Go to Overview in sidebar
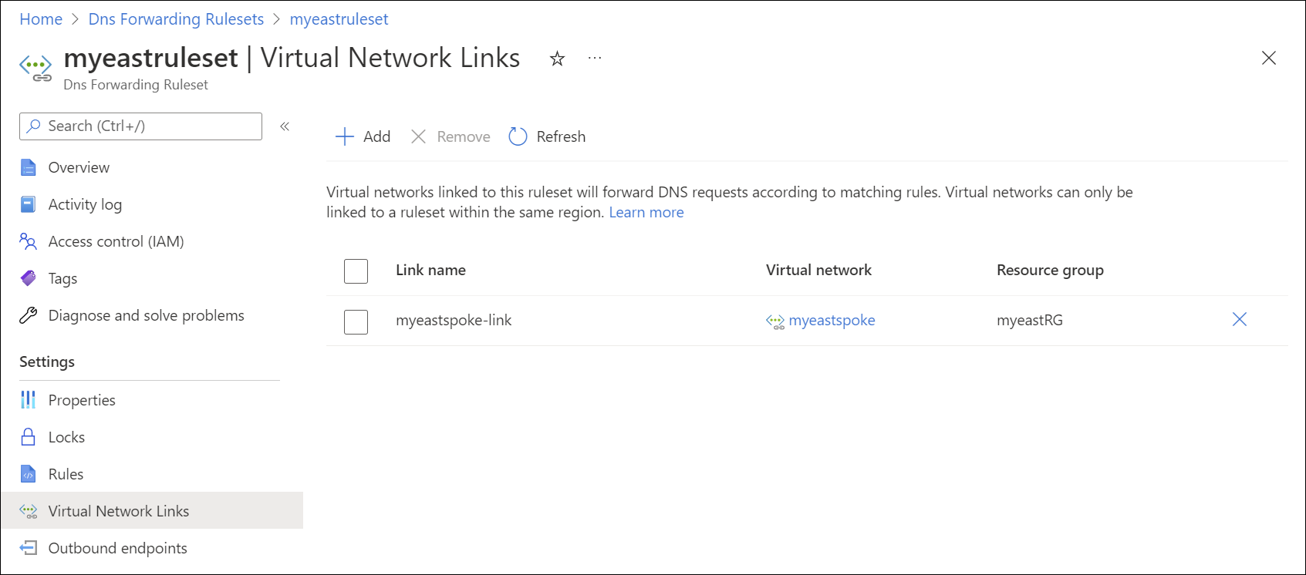1306x575 pixels. (x=79, y=167)
